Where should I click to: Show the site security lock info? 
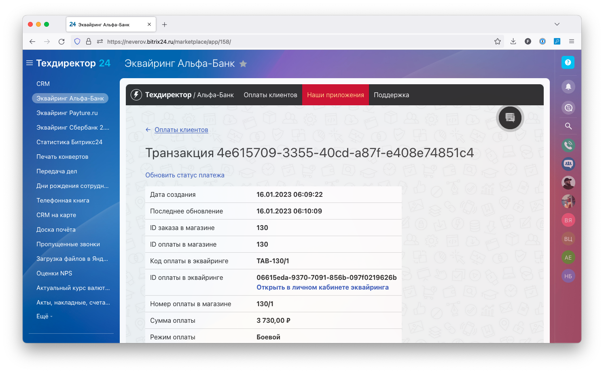pos(89,41)
